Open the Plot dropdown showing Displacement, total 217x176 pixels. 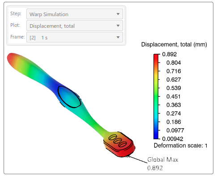(x=75, y=26)
